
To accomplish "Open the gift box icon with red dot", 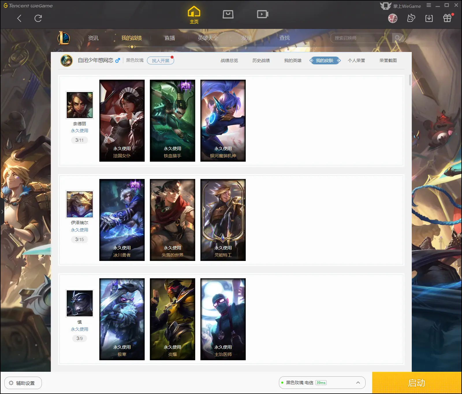I will tap(447, 18).
